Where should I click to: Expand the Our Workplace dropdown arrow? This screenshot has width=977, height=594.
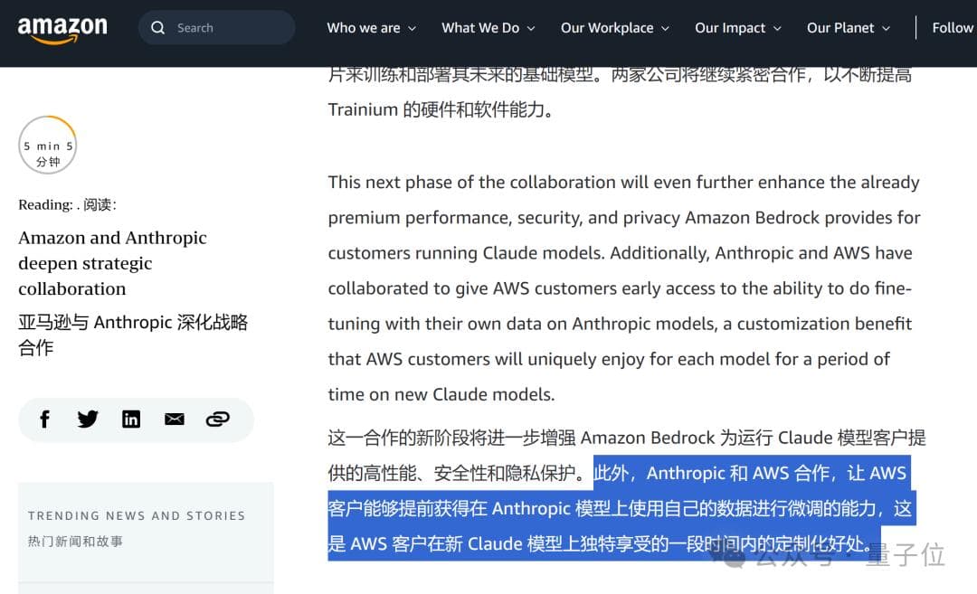point(666,29)
